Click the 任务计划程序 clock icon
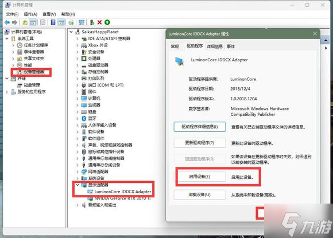Viewport: 333px width, 238px height. tap(20, 45)
